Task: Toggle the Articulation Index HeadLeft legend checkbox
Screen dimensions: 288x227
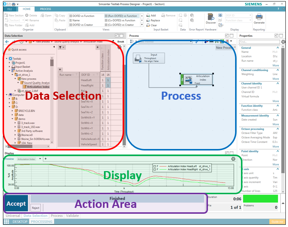Action: (155, 166)
